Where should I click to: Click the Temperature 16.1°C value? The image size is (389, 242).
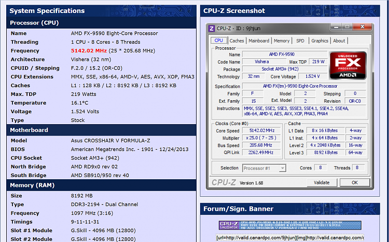80,103
